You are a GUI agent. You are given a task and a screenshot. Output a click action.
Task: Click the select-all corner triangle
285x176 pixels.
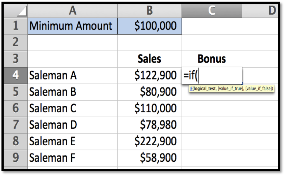17,11
